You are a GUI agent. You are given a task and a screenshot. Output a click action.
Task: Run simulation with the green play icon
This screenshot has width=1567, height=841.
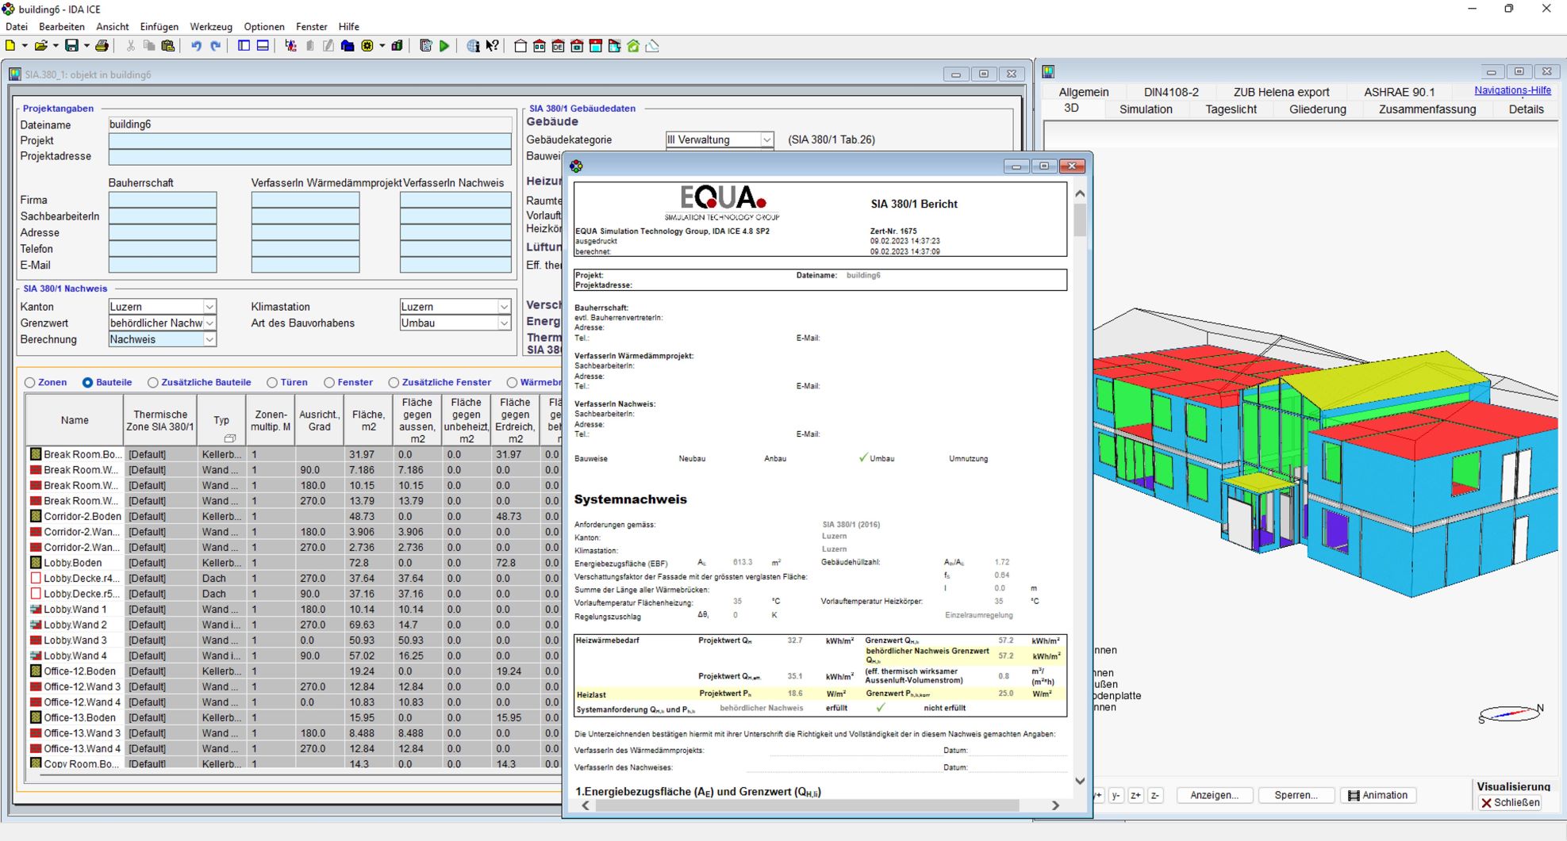pyautogui.click(x=444, y=46)
